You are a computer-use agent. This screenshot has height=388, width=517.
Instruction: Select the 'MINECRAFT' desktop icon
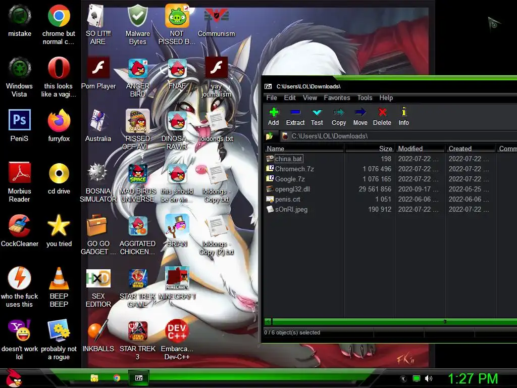coord(177,283)
